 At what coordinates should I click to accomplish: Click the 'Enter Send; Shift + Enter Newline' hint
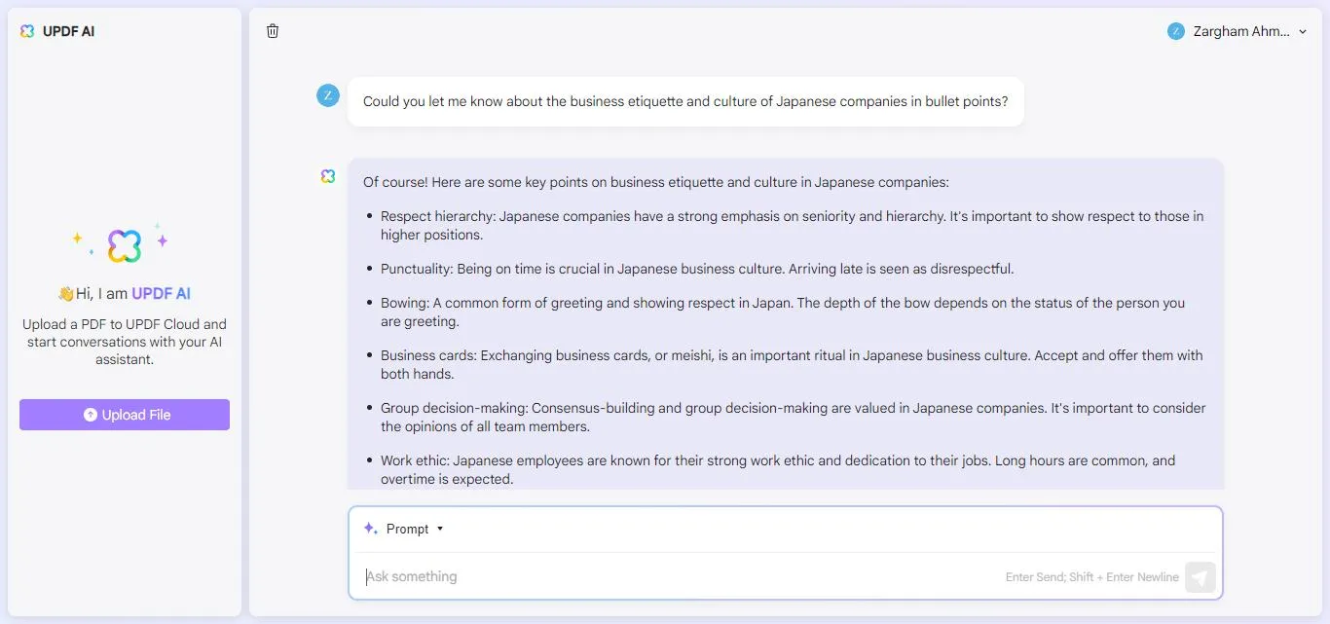pos(1091,577)
